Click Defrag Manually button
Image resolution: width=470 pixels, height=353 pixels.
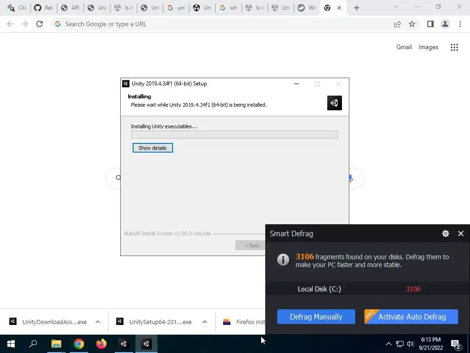point(316,317)
